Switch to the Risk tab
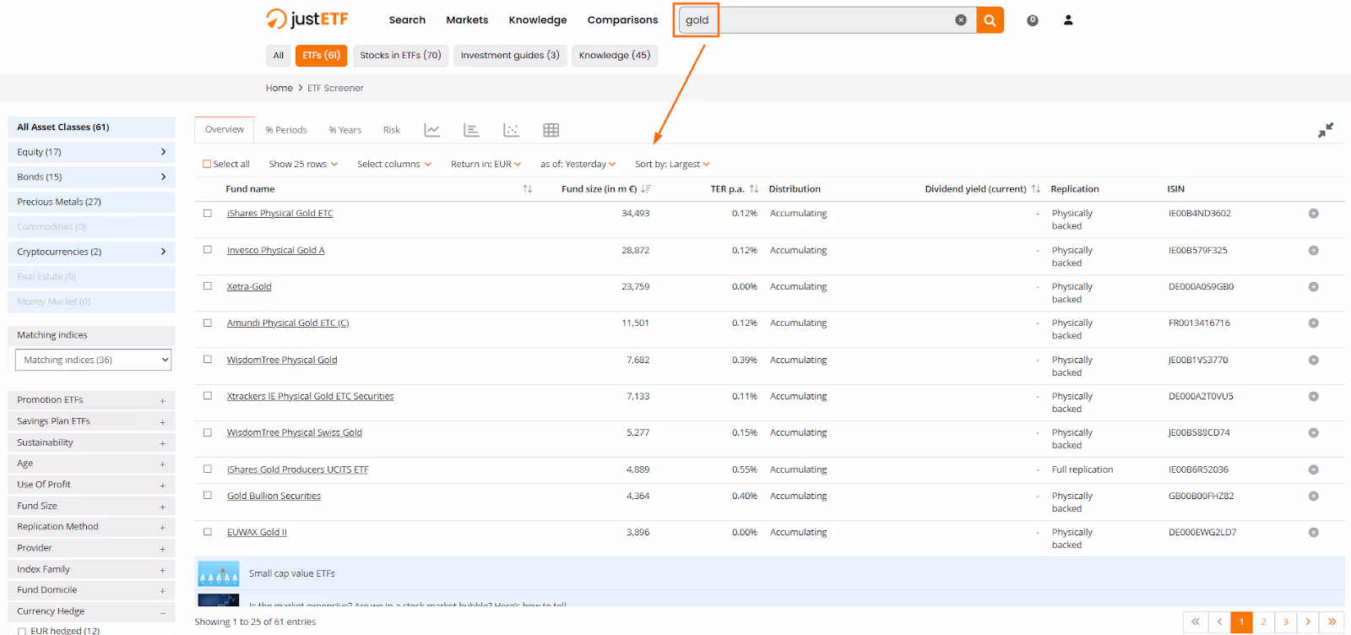Screen dimensions: 1351x635 (x=391, y=130)
